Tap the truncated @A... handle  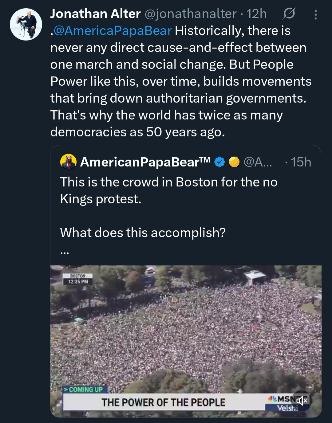point(258,162)
